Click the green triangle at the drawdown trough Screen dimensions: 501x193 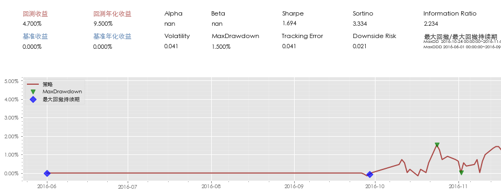coord(461,173)
